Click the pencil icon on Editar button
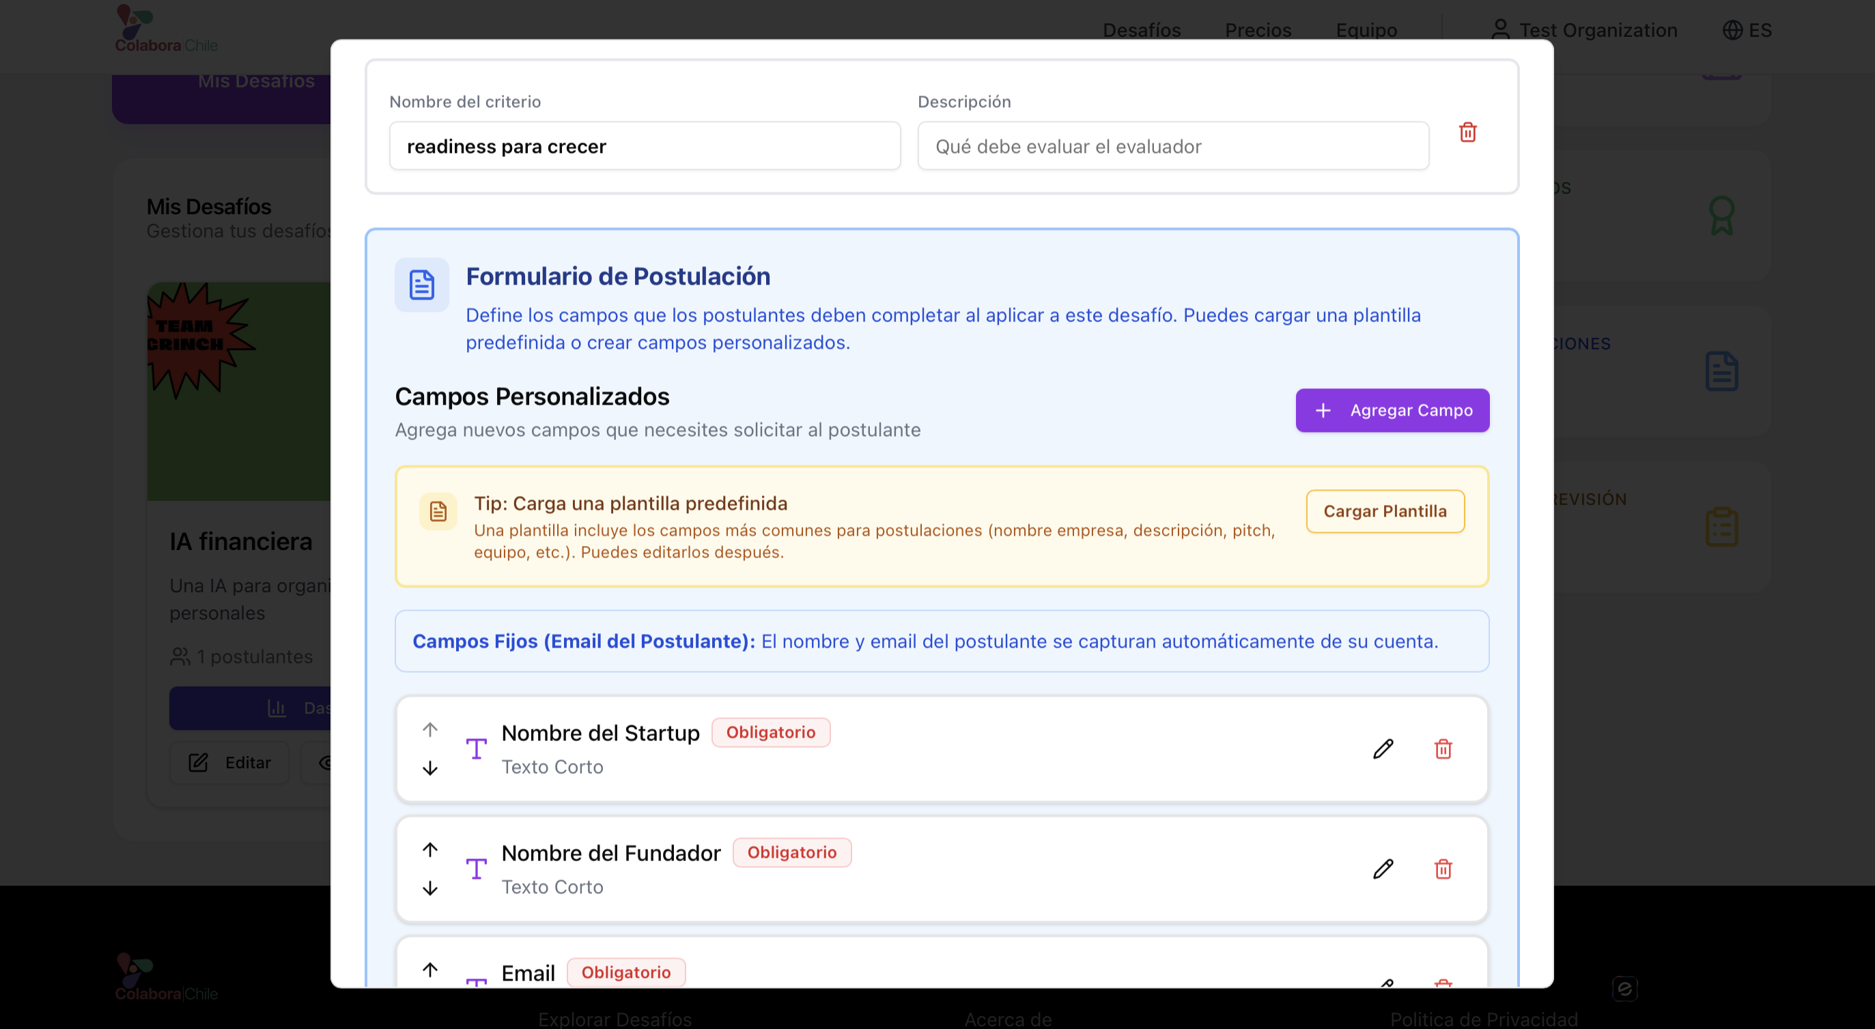This screenshot has height=1029, width=1875. [x=198, y=762]
